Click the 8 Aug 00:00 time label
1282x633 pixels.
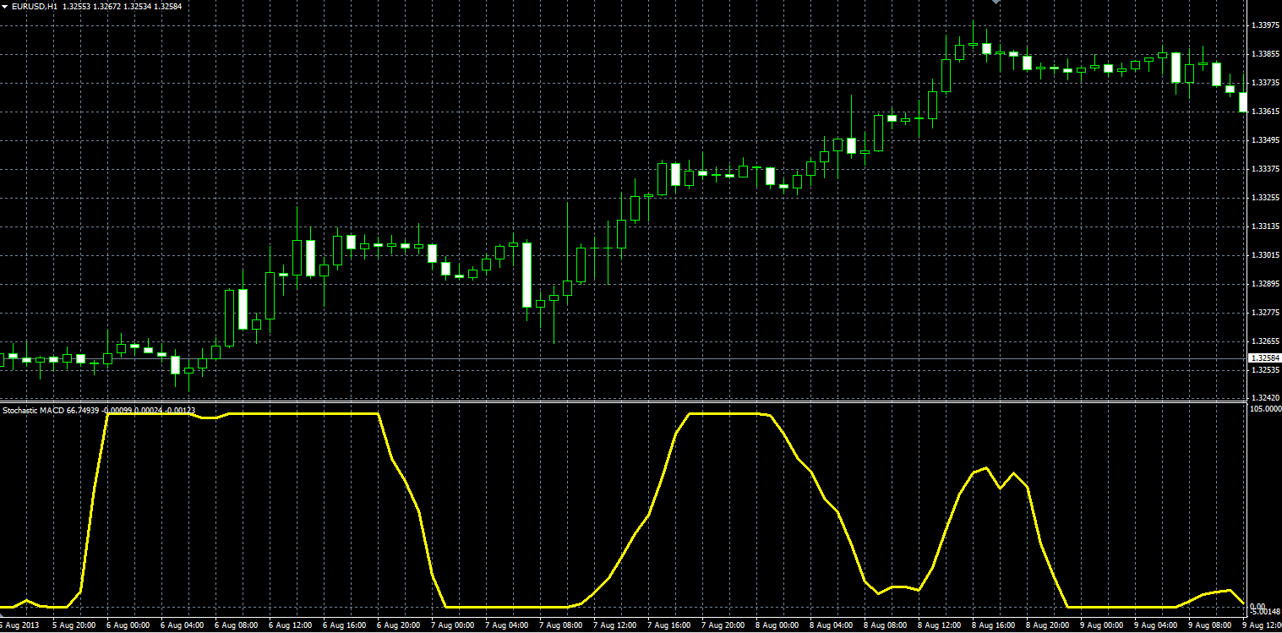coord(777,626)
